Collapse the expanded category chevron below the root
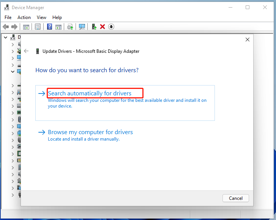276x220 pixels. (13, 72)
